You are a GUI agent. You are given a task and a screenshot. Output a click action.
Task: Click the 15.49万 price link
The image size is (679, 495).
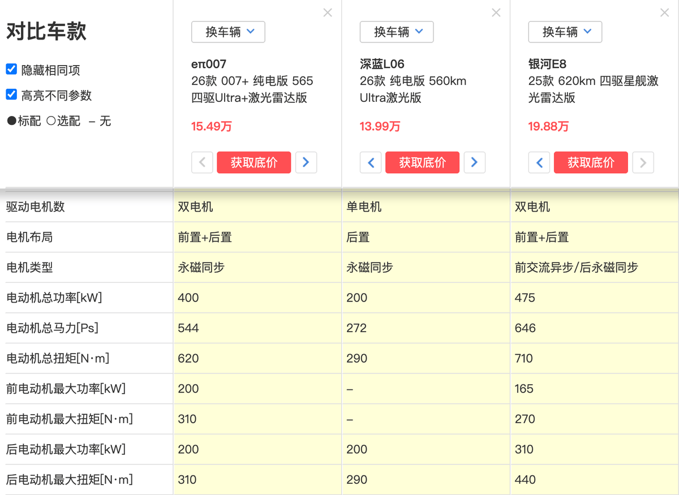click(x=211, y=127)
